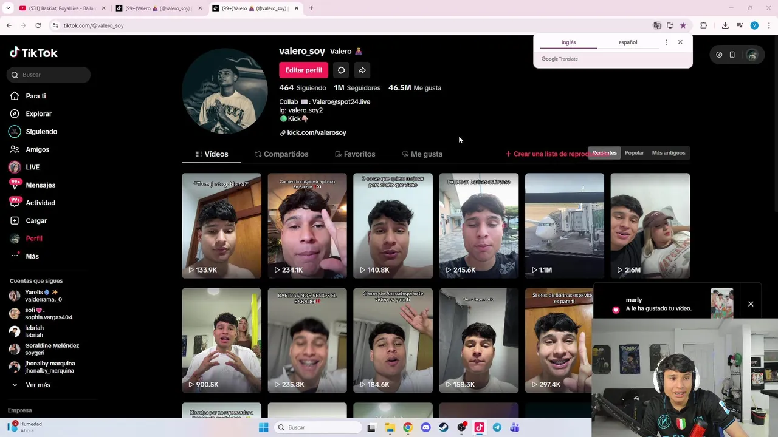Image resolution: width=778 pixels, height=437 pixels.
Task: Open the Amigos section
Action: [x=37, y=149]
